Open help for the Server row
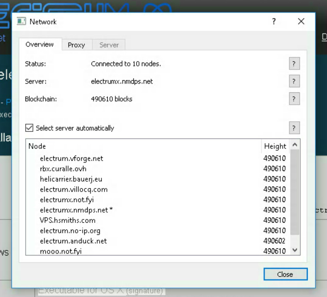The width and height of the screenshot is (327, 297). pos(294,81)
